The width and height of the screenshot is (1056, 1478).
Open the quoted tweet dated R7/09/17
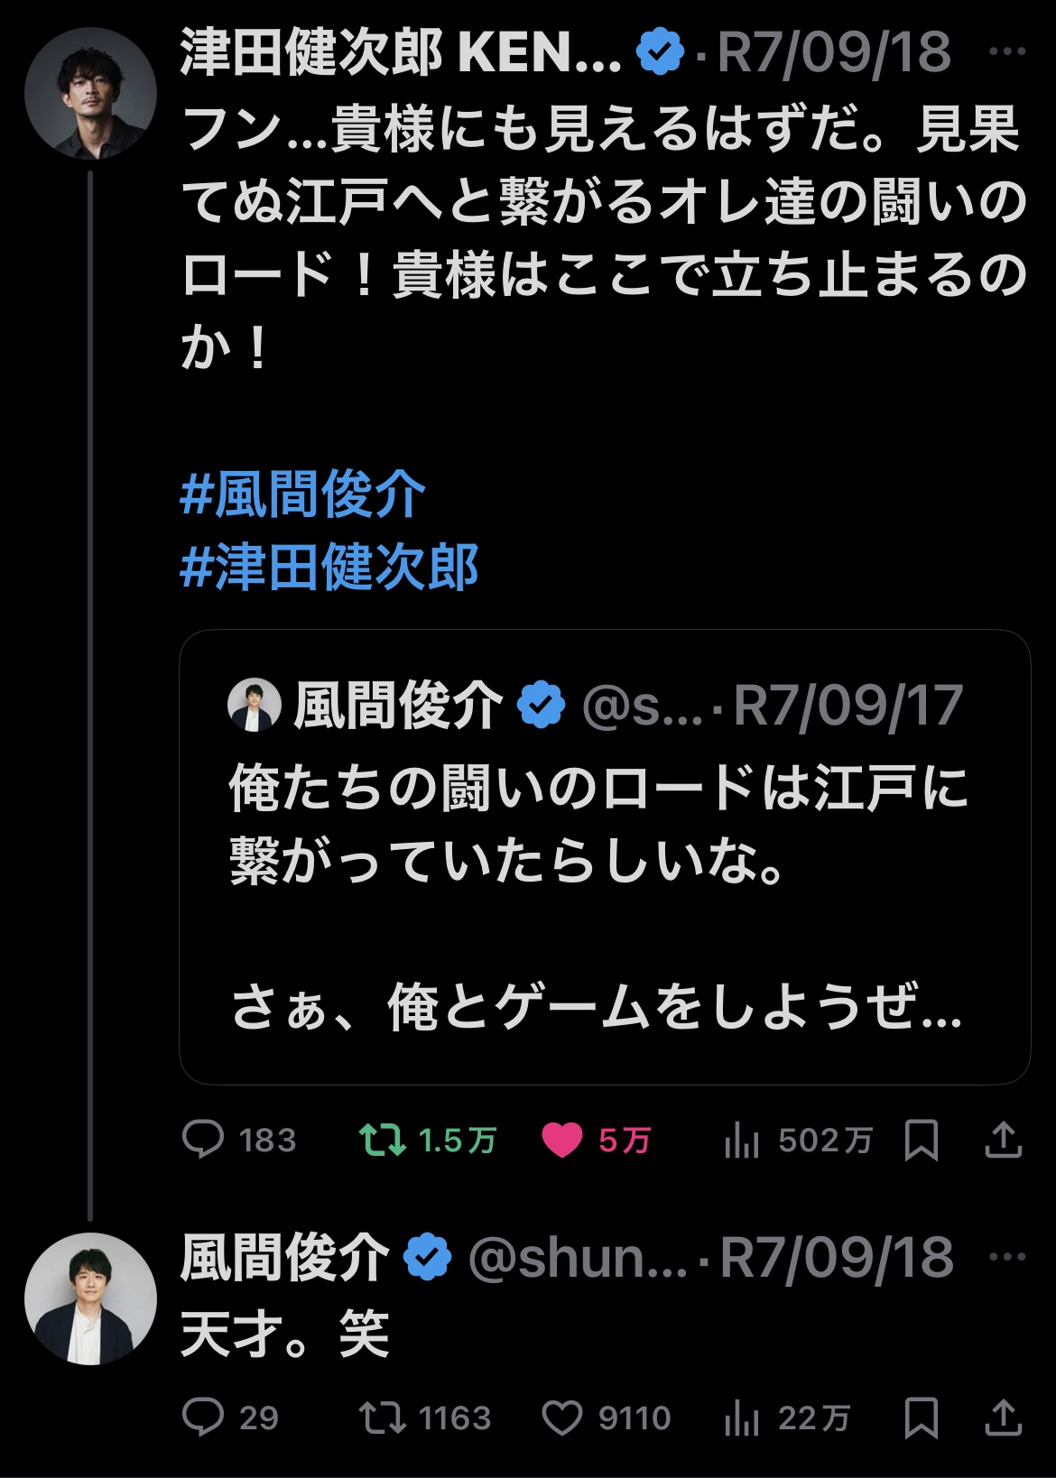(x=605, y=857)
